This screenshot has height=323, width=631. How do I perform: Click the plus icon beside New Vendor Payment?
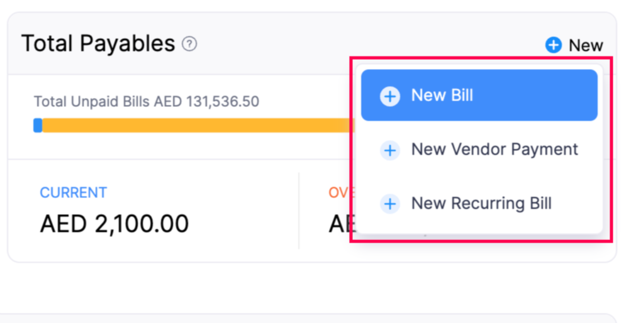(390, 150)
